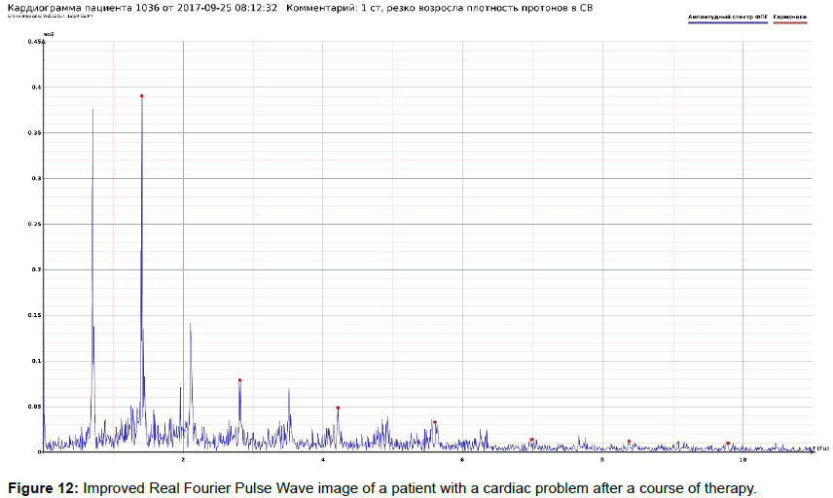Click the blue legend line swatch
833x498 pixels.
(729, 21)
